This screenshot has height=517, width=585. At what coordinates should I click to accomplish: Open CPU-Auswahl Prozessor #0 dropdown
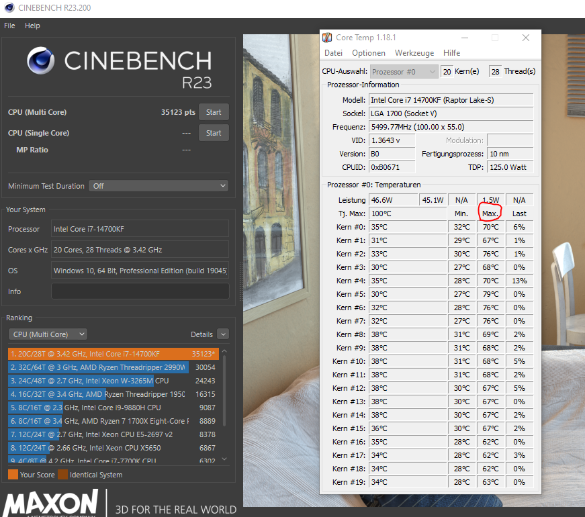(404, 72)
